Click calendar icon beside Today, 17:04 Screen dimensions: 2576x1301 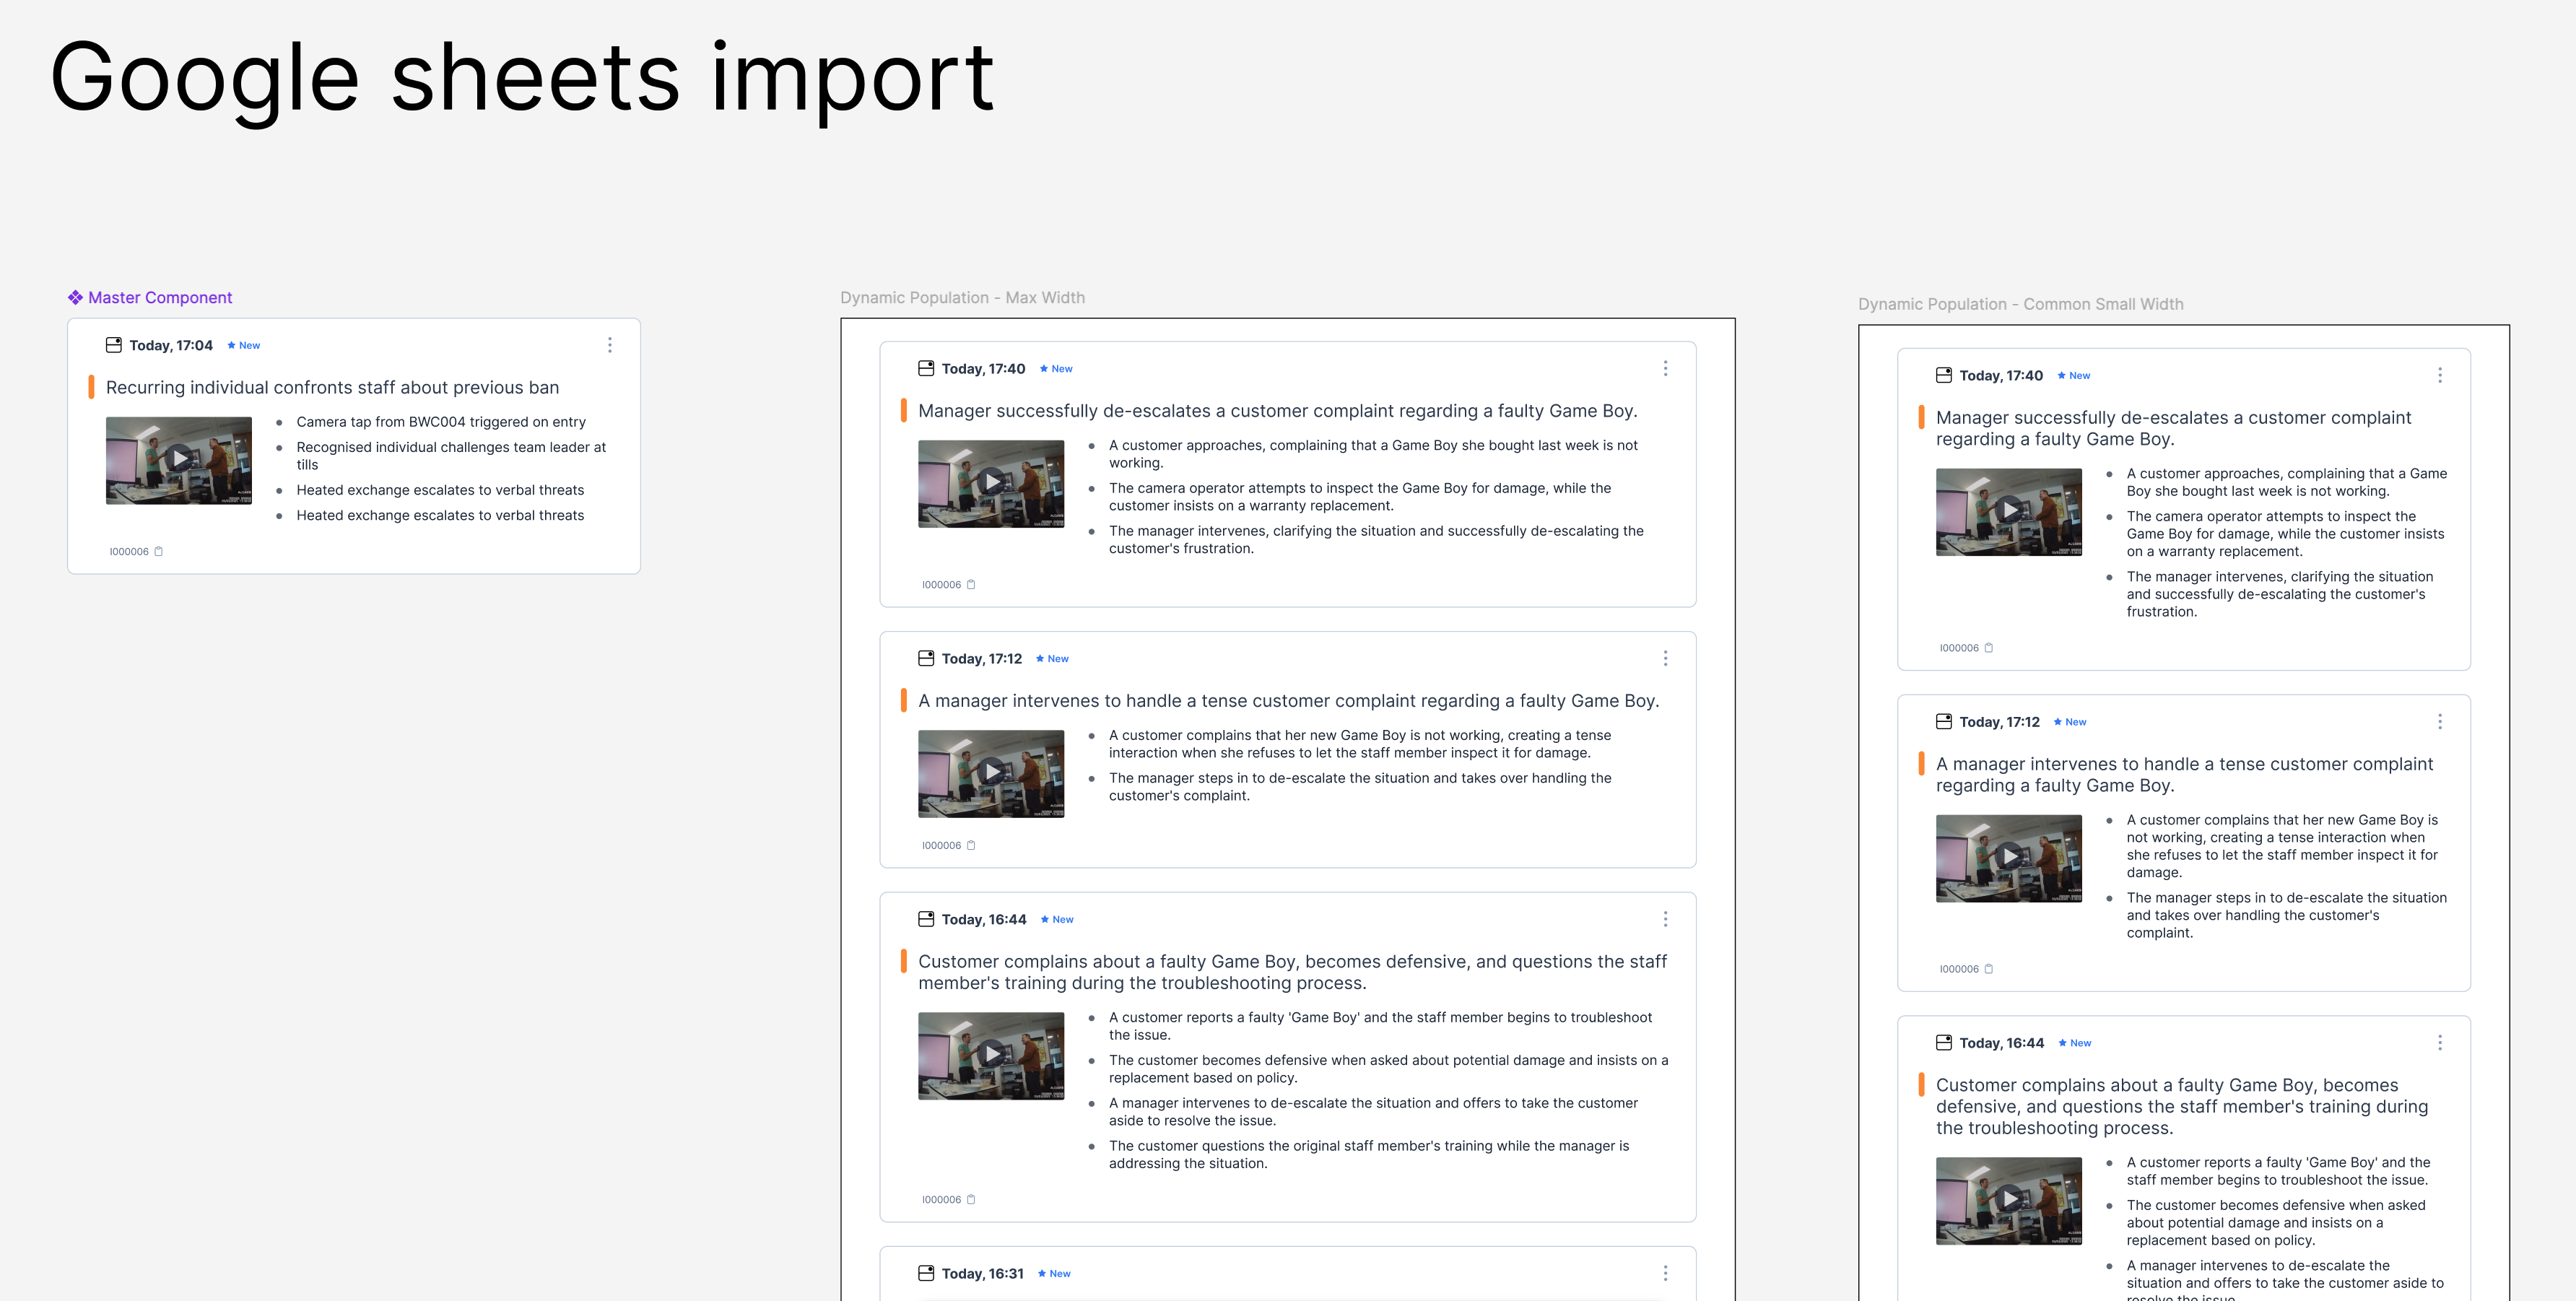(114, 345)
